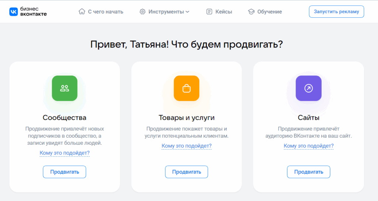Click the Товары и услуги card heading
378x201 pixels.
(186, 118)
